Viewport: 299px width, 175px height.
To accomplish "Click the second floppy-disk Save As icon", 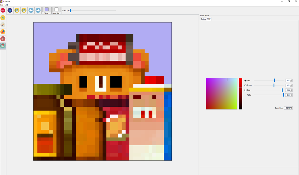I will click(24, 10).
